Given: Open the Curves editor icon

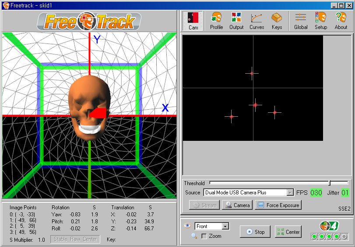Looking at the screenshot, I should (257, 21).
